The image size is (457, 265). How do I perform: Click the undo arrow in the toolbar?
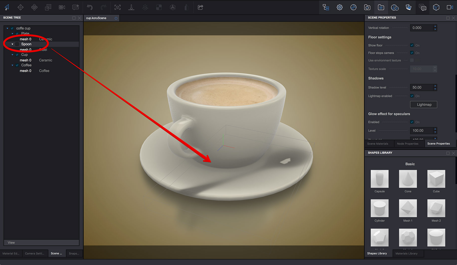[x=89, y=7]
